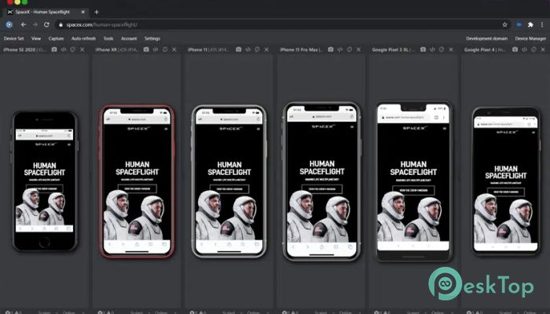Close the iPhone XR device panel
Viewport: 550px width, 314px height.
click(174, 49)
